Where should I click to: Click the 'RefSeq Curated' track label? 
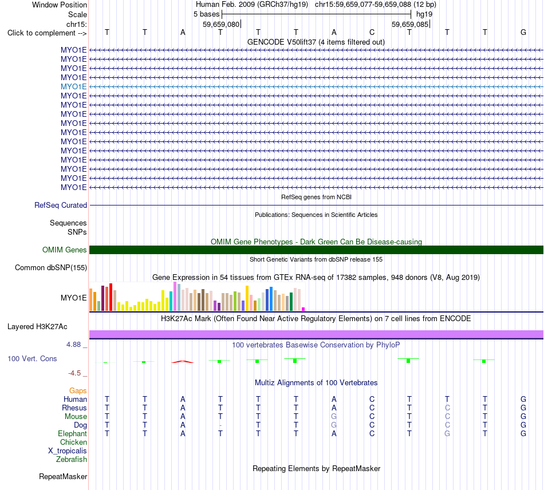[x=61, y=206]
